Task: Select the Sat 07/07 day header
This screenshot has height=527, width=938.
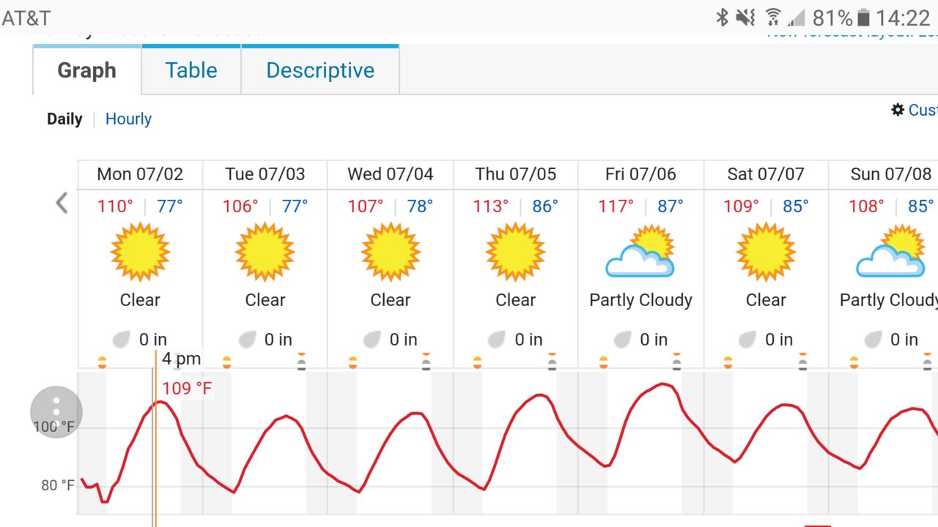Action: coord(766,174)
